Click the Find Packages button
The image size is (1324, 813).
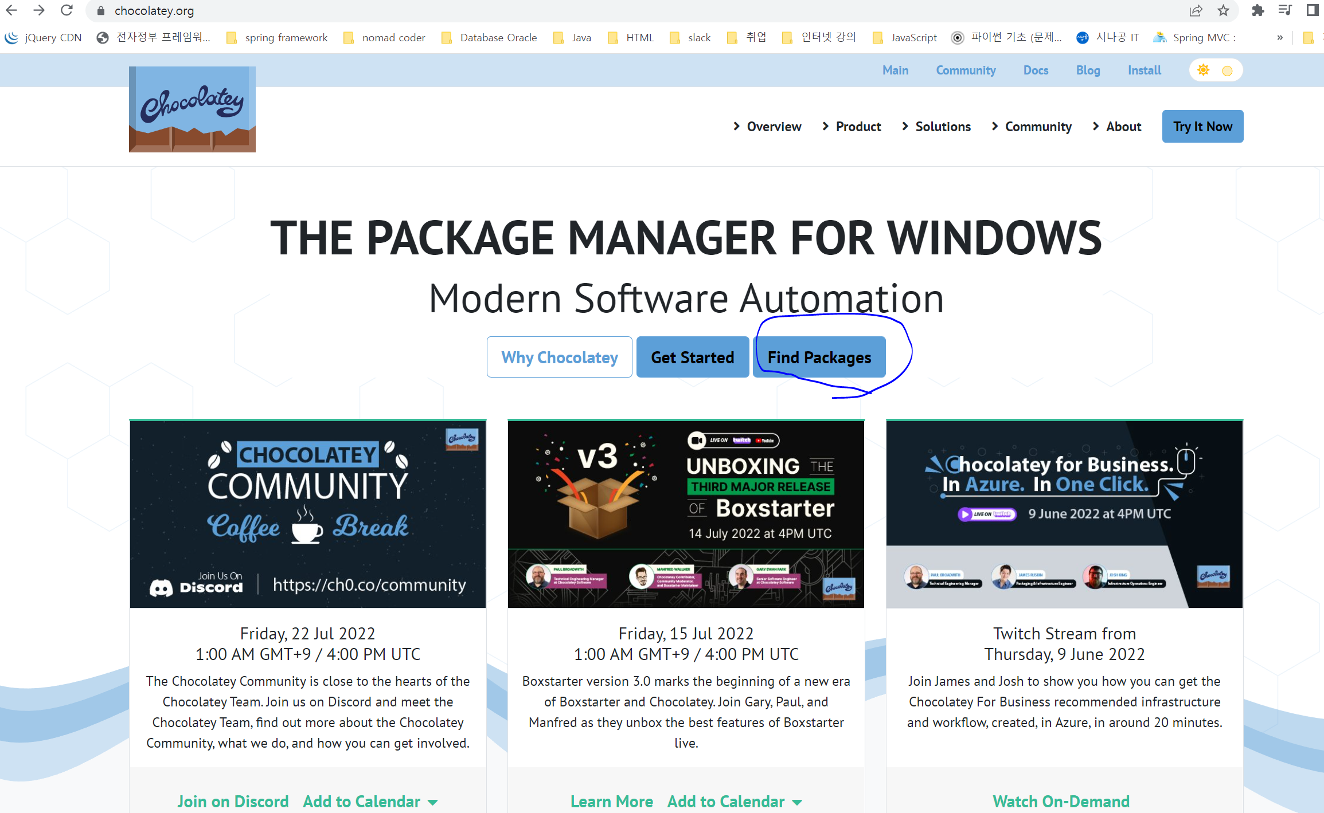click(819, 358)
